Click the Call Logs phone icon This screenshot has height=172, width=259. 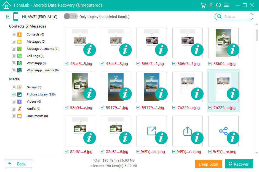coord(20,56)
